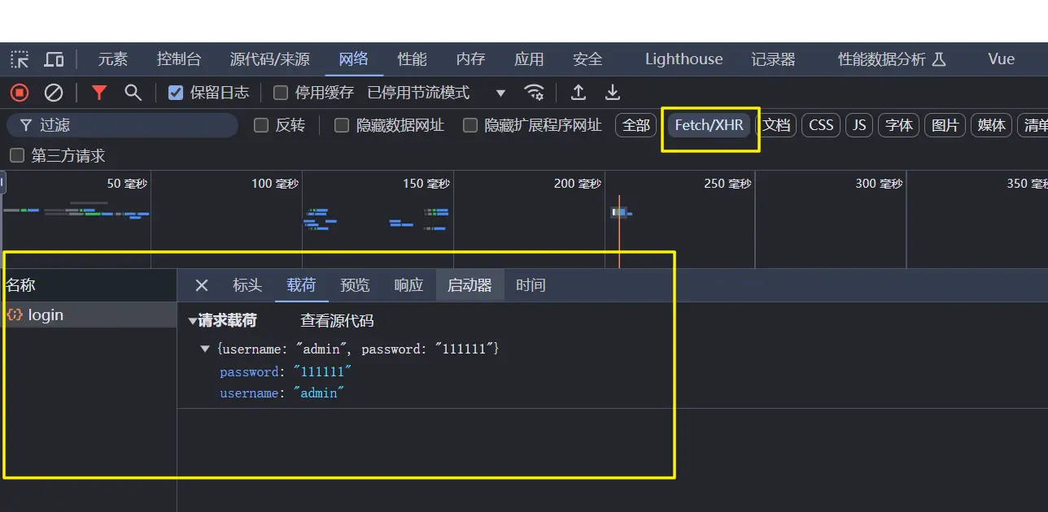Click the password value "111111"

pyautogui.click(x=322, y=371)
